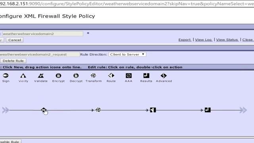Pick the Validate action icon
Viewport: 254px width, 143px height.
40,75
